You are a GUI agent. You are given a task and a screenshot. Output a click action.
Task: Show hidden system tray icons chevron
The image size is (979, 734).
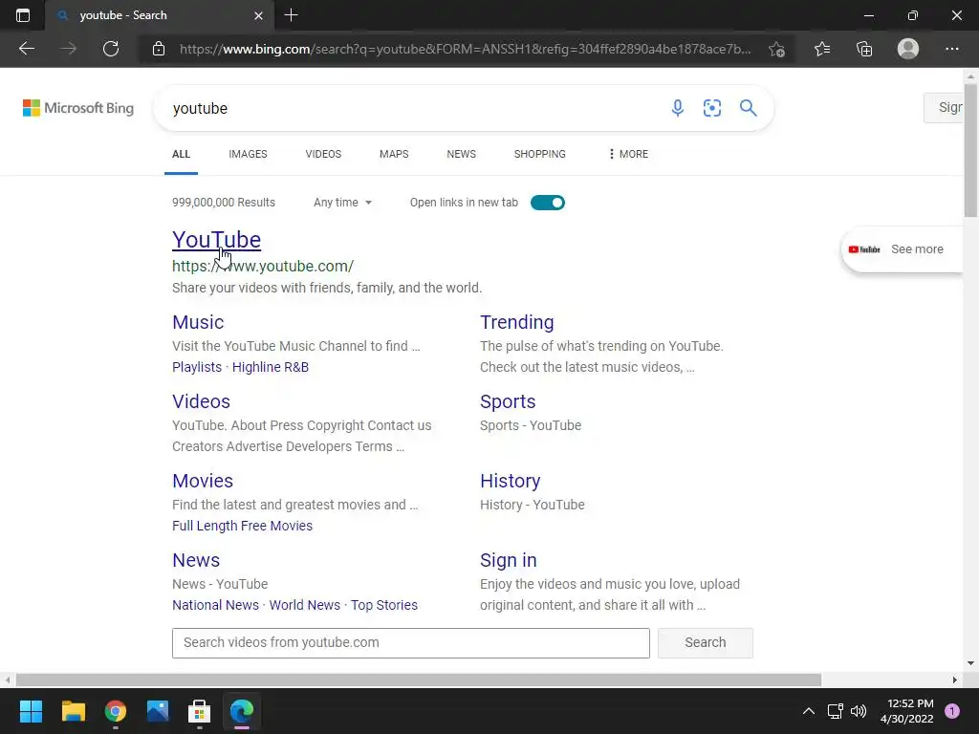(x=808, y=711)
